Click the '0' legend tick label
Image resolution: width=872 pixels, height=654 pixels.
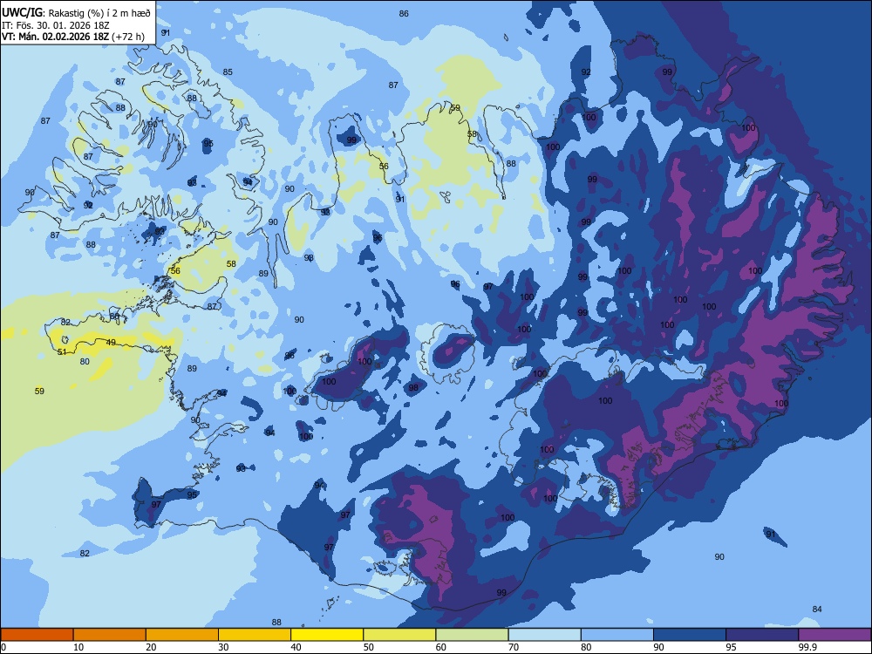coord(3,647)
